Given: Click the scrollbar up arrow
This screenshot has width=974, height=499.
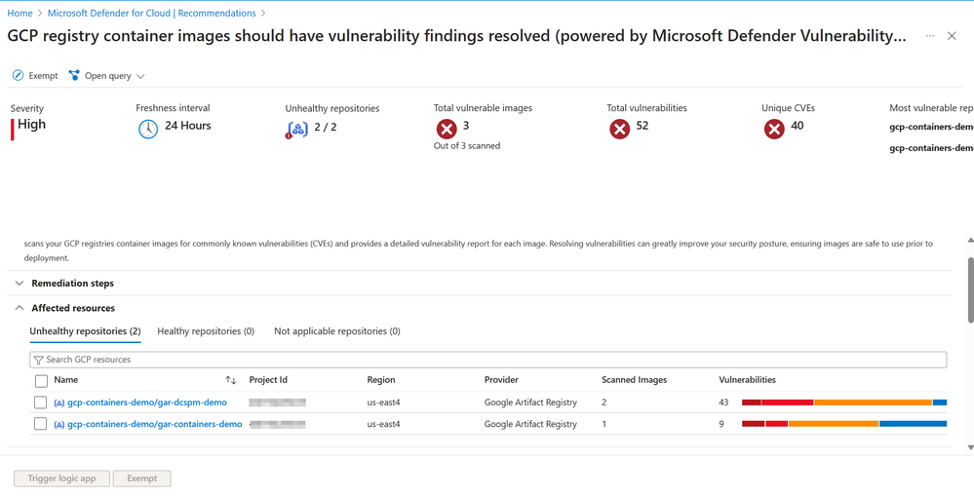Looking at the screenshot, I should [970, 240].
